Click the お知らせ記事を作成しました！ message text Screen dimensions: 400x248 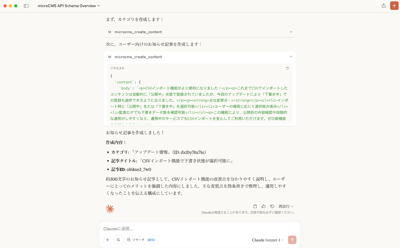click(x=135, y=133)
